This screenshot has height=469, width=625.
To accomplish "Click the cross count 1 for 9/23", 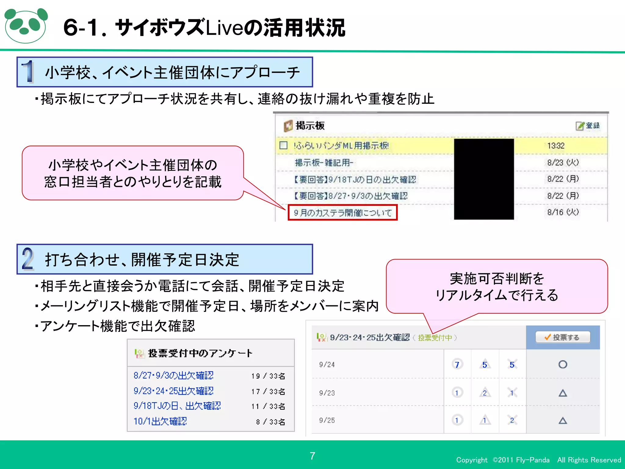I will (512, 393).
